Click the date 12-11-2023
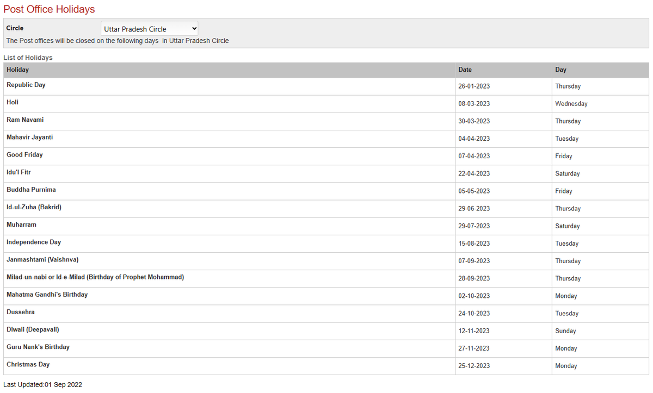 tap(474, 331)
